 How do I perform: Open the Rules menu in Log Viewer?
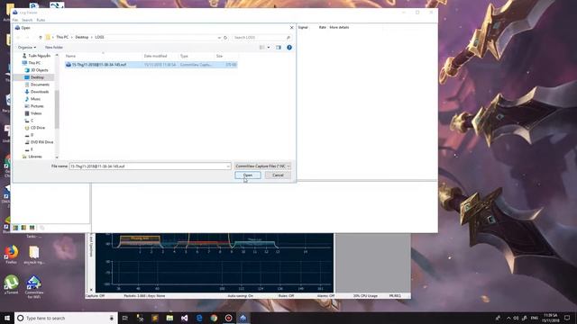41,20
